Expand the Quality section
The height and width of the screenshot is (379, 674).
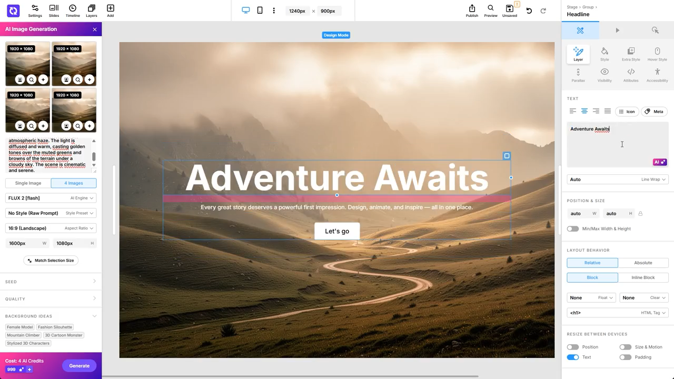pos(51,298)
